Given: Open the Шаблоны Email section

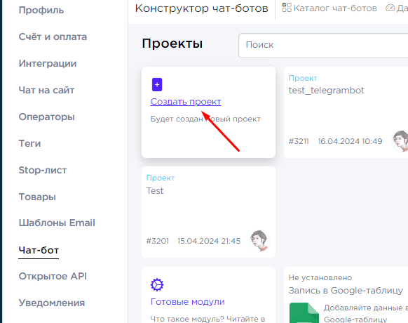Looking at the screenshot, I should coord(57,223).
